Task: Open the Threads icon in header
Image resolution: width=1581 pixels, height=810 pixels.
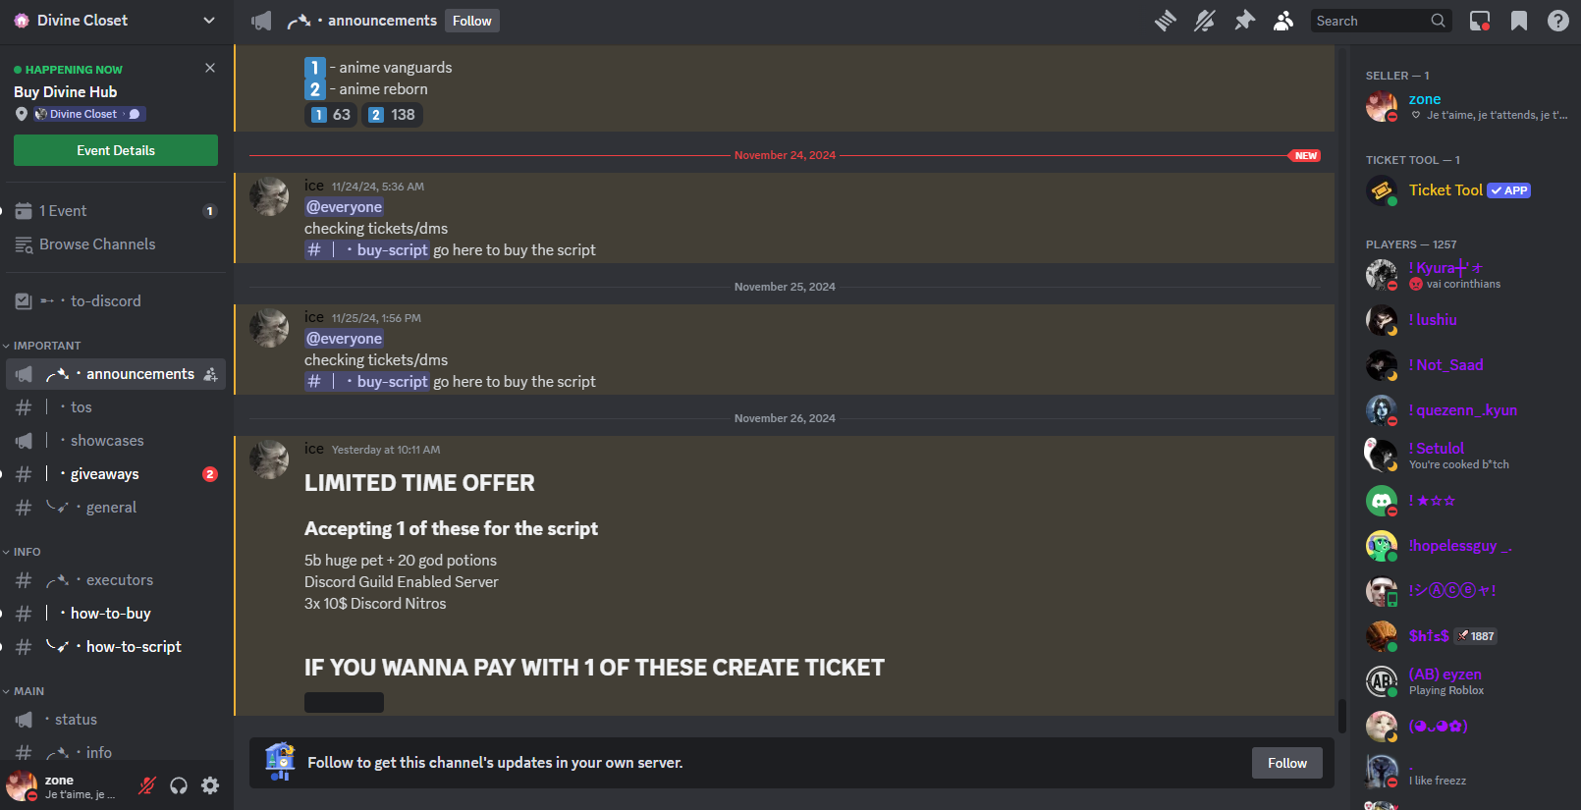Action: (x=1166, y=21)
